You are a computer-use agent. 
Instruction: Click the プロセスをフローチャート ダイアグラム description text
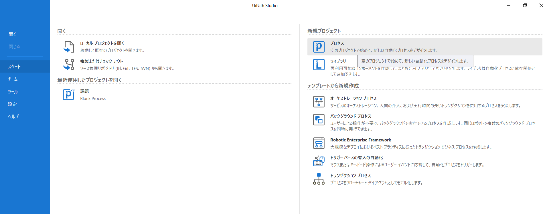click(x=377, y=183)
